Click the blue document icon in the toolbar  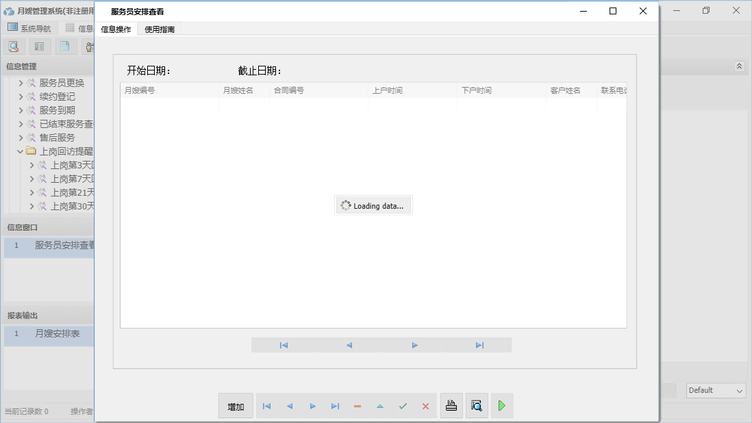click(65, 46)
